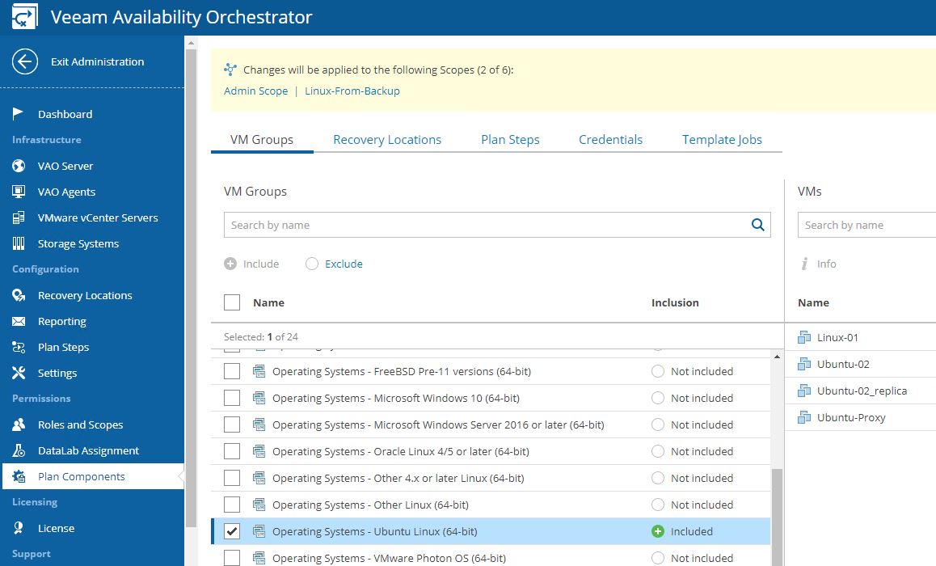Check the Oracle Linux 4/5 row checkbox
The image size is (936, 566).
[x=232, y=451]
